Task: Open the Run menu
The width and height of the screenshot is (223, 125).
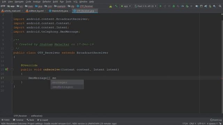Action: pos(62,2)
